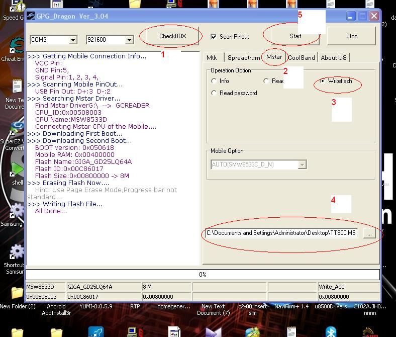Click the 0x00C86017 status bar cell

coord(104,297)
